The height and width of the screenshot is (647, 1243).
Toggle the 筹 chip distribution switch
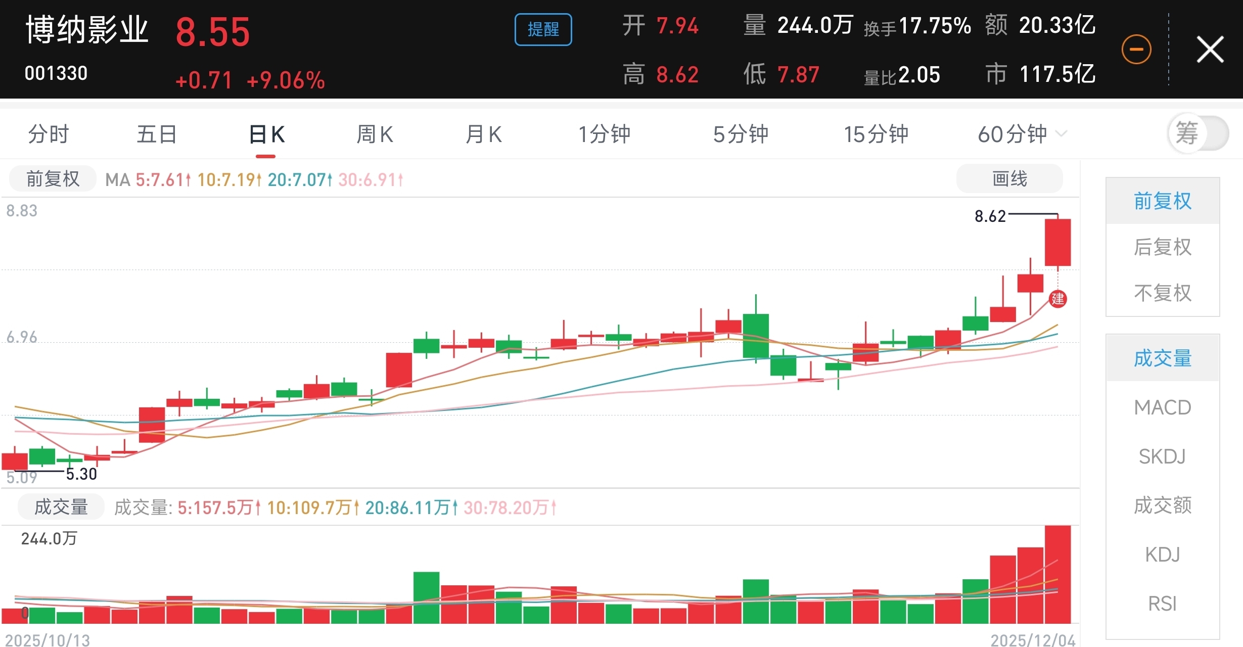1198,134
